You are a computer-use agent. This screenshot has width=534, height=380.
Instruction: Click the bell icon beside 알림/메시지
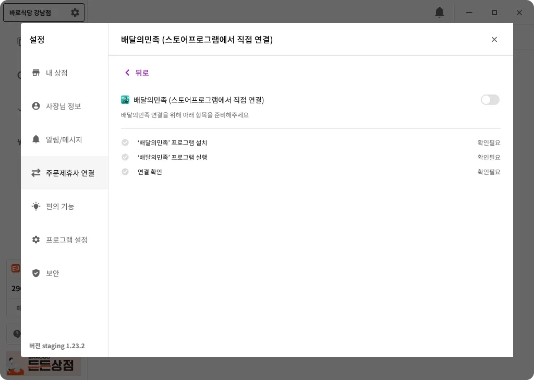click(36, 139)
